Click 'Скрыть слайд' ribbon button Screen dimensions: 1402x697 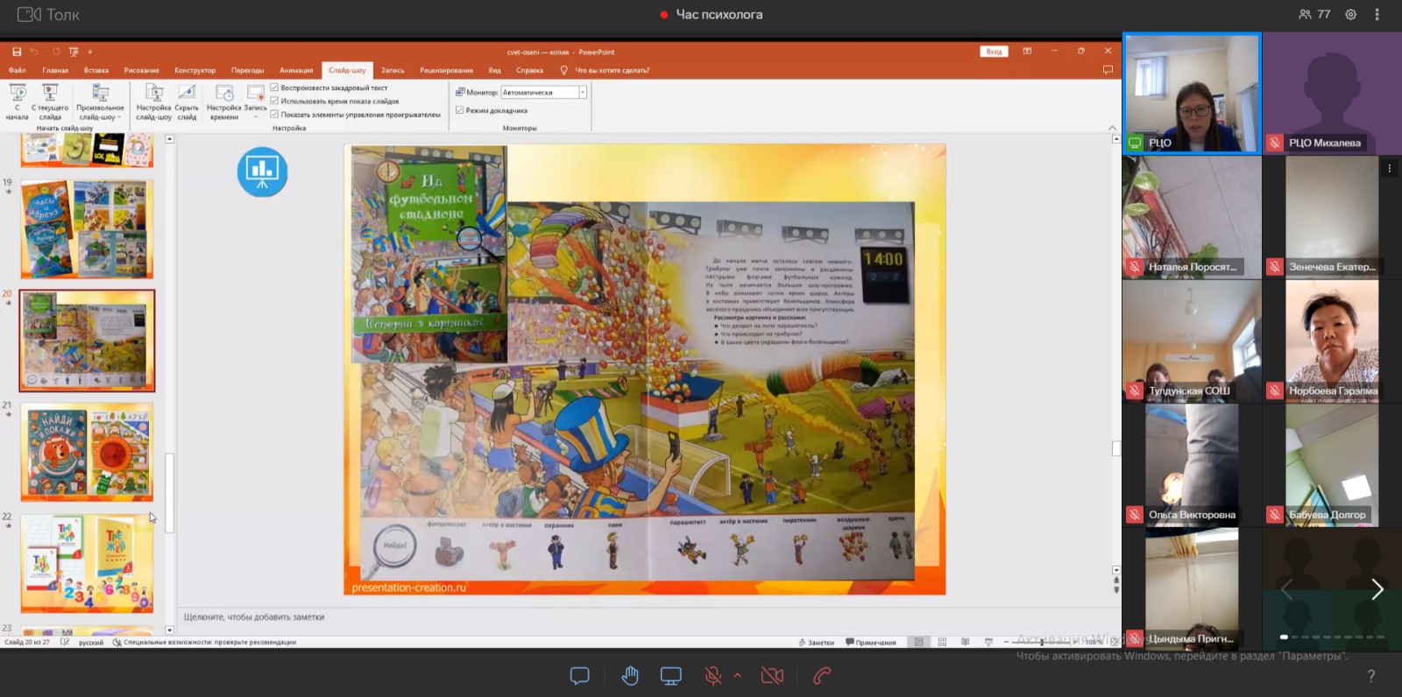[x=187, y=102]
